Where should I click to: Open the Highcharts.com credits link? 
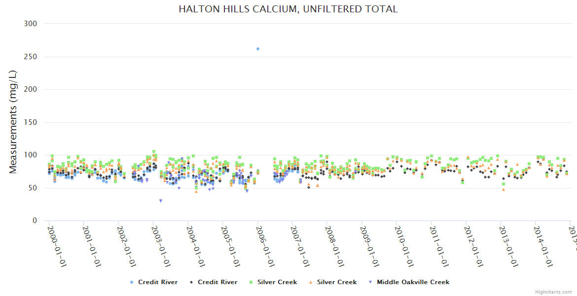point(554,292)
